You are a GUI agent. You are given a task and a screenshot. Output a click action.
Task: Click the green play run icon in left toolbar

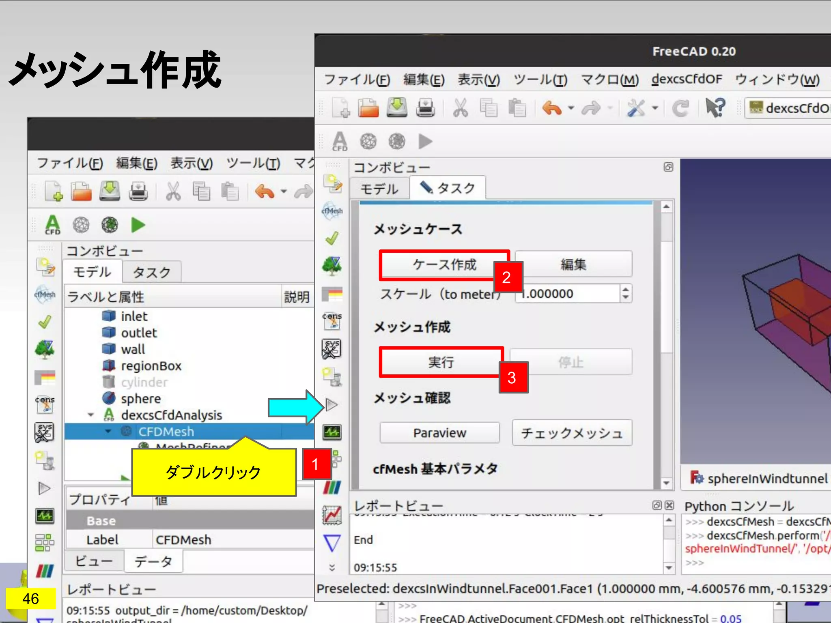coord(138,225)
